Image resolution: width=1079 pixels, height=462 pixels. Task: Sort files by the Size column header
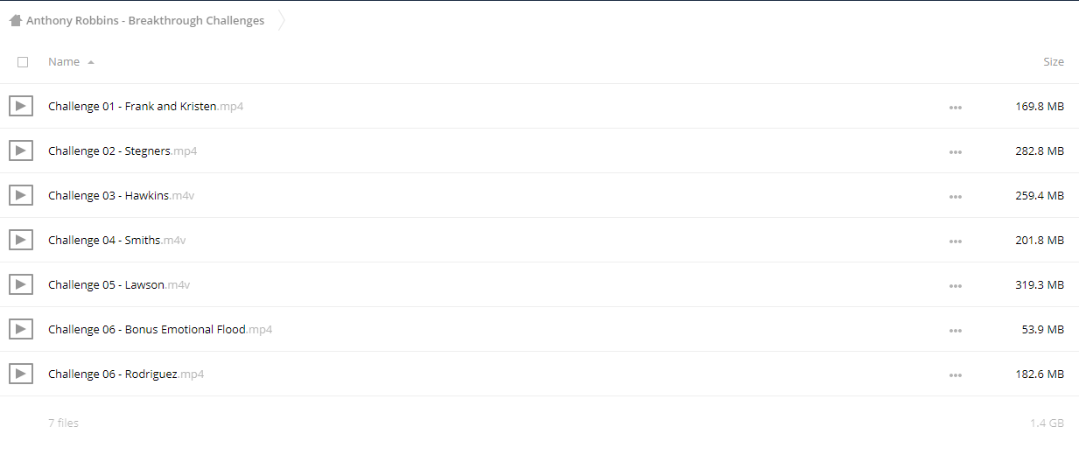[x=1054, y=62]
